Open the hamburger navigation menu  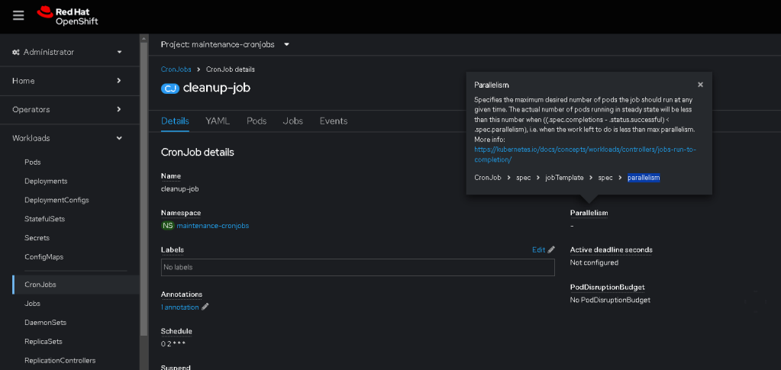point(18,15)
